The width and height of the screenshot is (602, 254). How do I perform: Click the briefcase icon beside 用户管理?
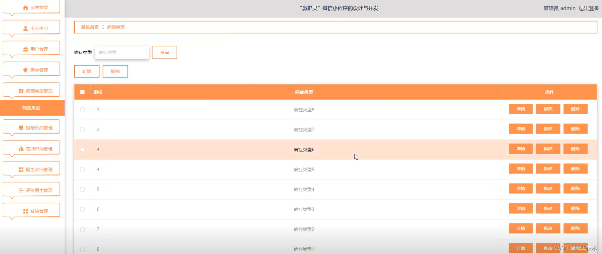coord(26,49)
